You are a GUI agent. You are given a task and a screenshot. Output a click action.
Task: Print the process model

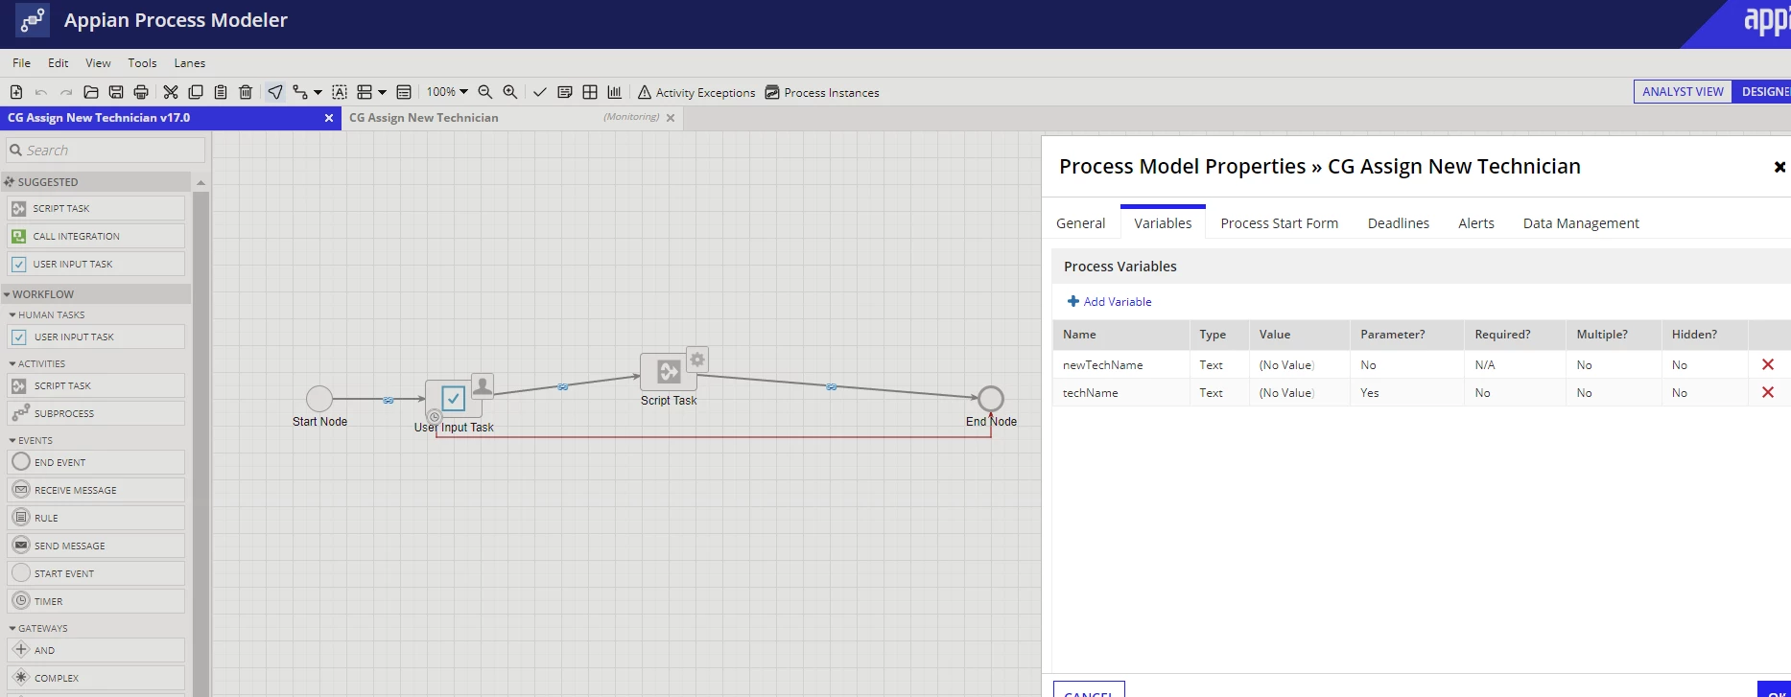coord(141,92)
